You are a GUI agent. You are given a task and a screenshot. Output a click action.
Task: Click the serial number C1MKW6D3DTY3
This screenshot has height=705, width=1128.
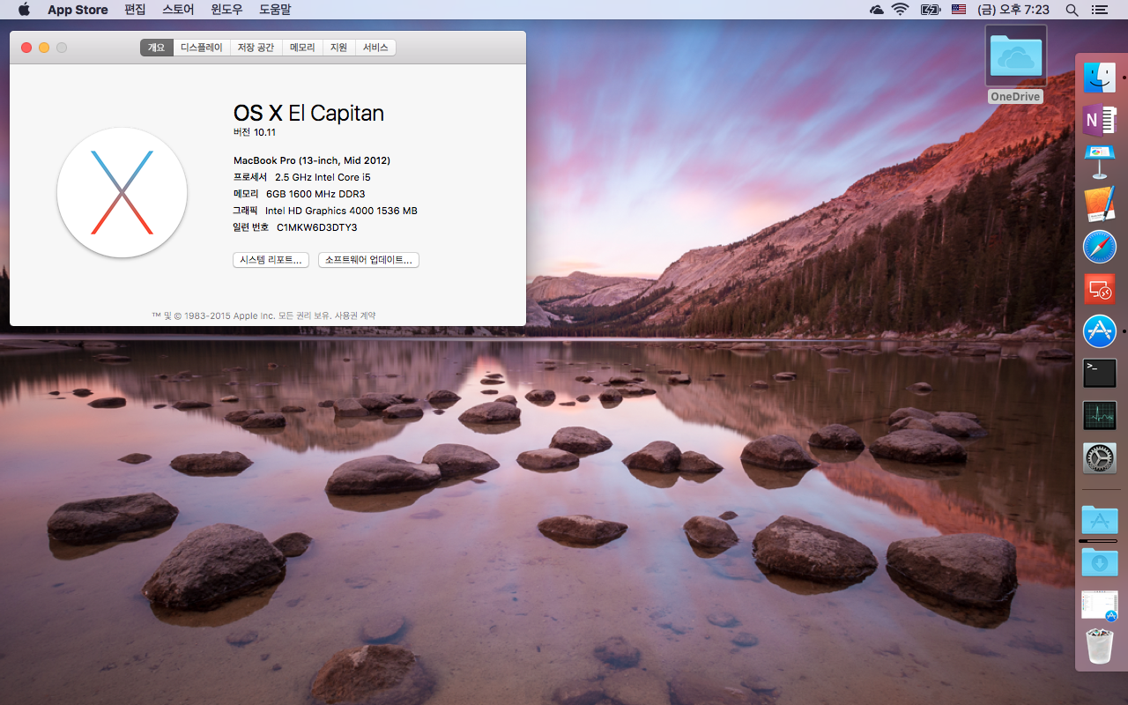[x=317, y=227]
